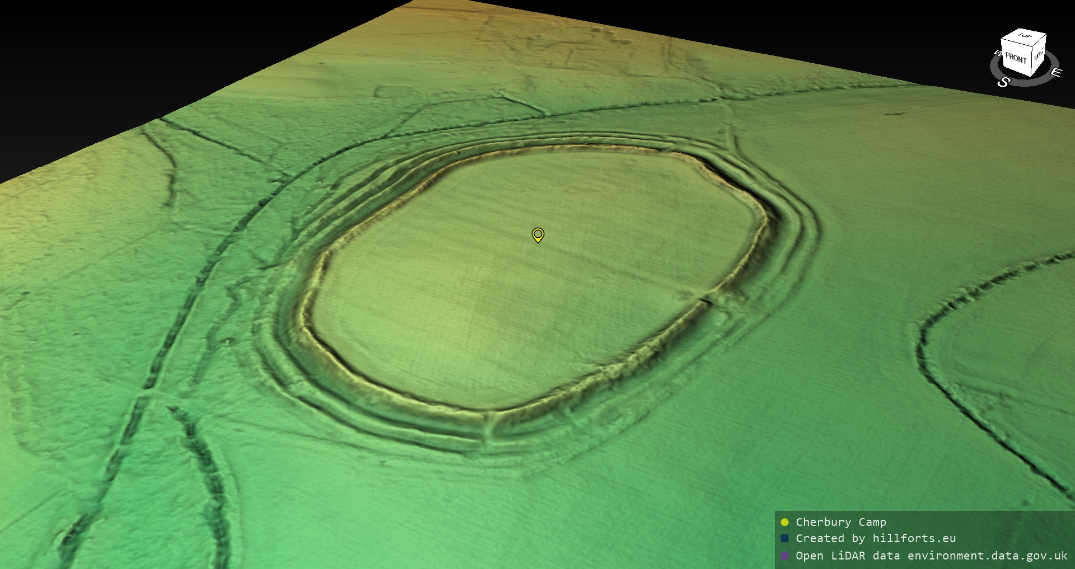Image resolution: width=1075 pixels, height=569 pixels.
Task: Click the FRONT face of the view cube
Action: click(x=1016, y=58)
